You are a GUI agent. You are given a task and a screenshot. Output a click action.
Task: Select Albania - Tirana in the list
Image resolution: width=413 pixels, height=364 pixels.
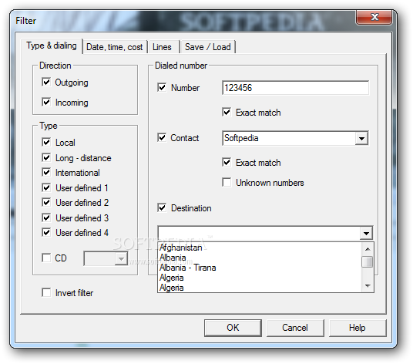coord(188,268)
